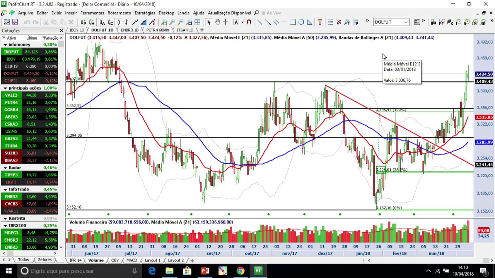Sort quotes by Último column header
Screen dimensions: 495x278
coord(32,38)
